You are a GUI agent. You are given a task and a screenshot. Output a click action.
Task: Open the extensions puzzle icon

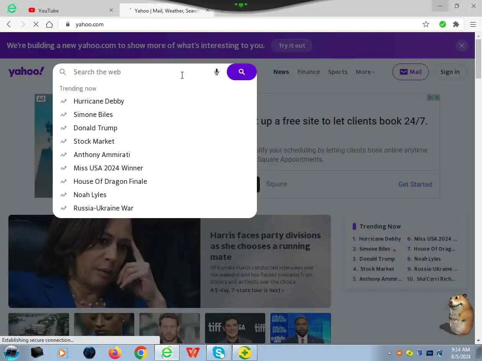(456, 24)
